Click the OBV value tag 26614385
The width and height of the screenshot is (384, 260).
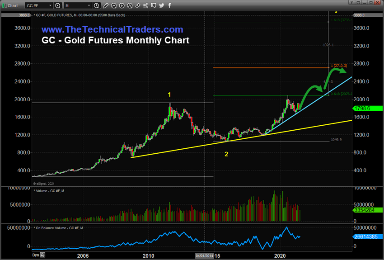point(367,237)
